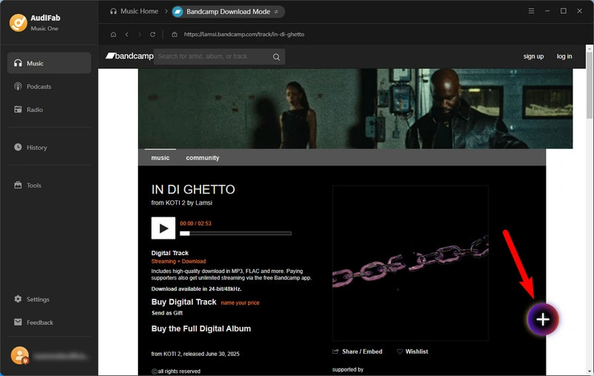The height and width of the screenshot is (376, 594).
Task: Click the 'Streaming + Download' text
Action: click(178, 261)
